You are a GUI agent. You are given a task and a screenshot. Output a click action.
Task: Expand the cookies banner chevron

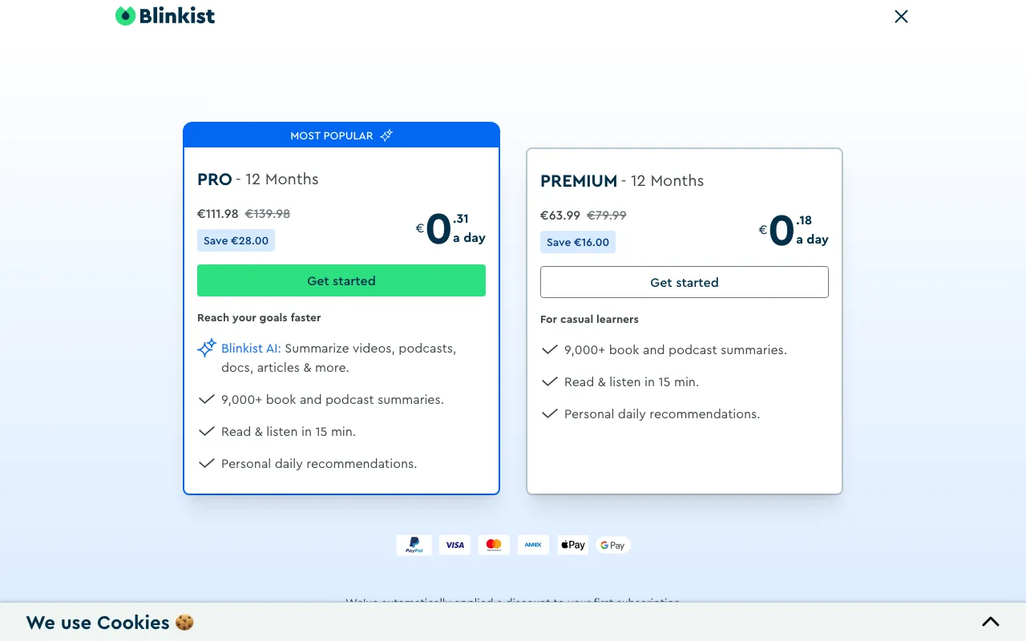point(991,622)
